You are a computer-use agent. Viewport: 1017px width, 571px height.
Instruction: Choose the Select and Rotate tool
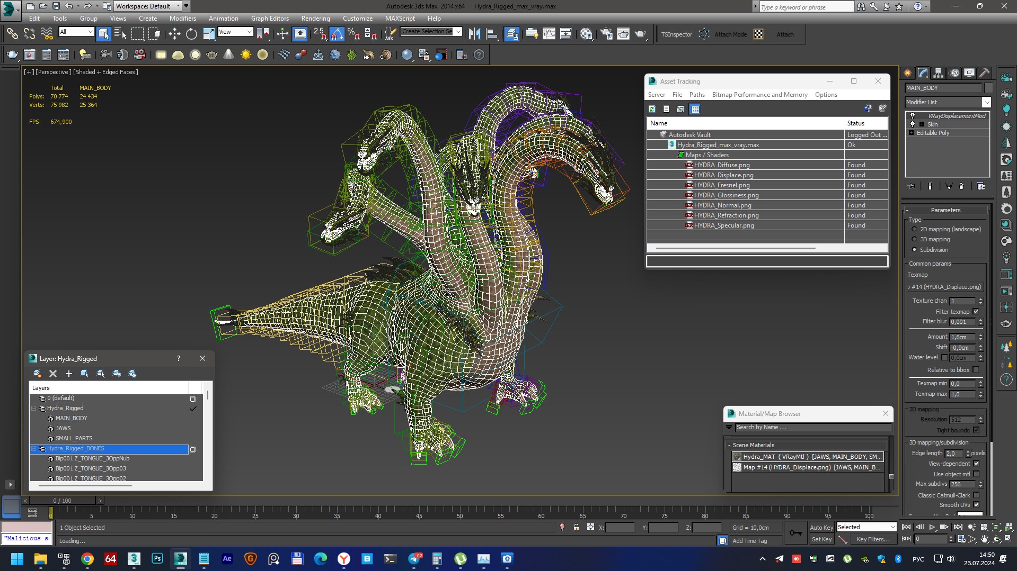click(191, 34)
